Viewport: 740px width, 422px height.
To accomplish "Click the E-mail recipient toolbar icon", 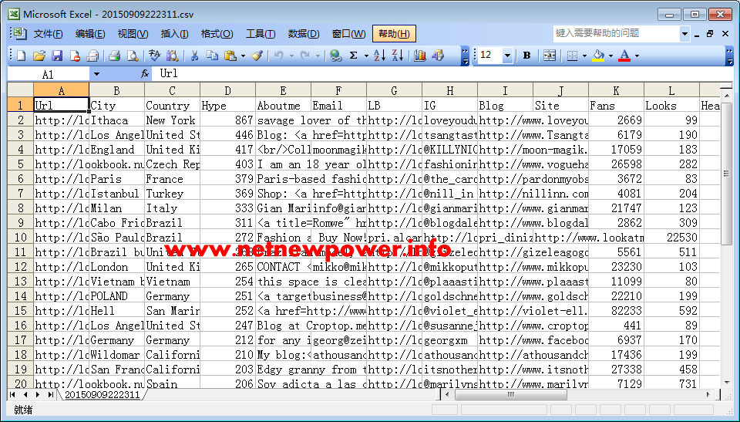I will click(92, 56).
